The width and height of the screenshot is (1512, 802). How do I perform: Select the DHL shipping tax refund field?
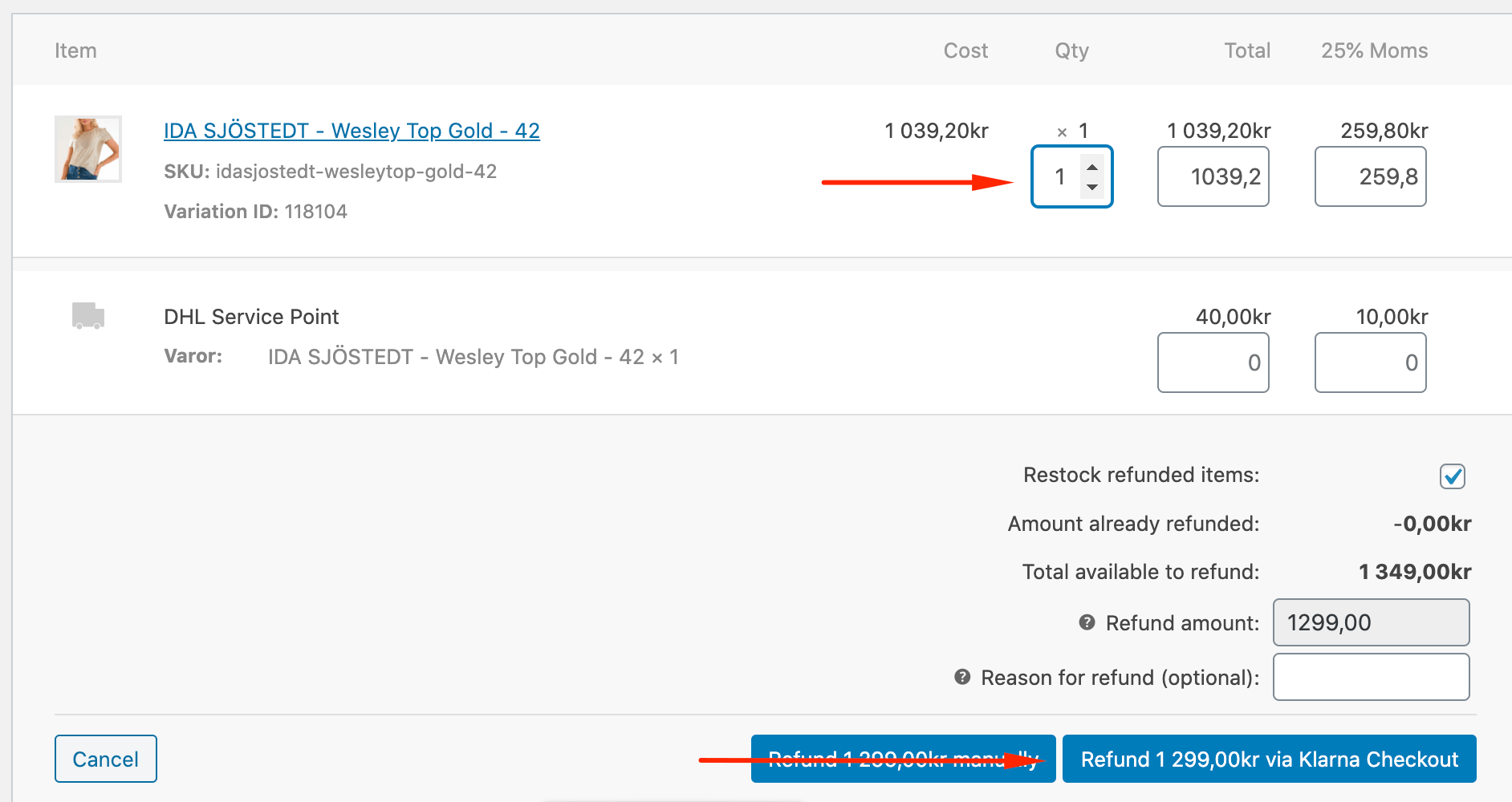click(1370, 363)
